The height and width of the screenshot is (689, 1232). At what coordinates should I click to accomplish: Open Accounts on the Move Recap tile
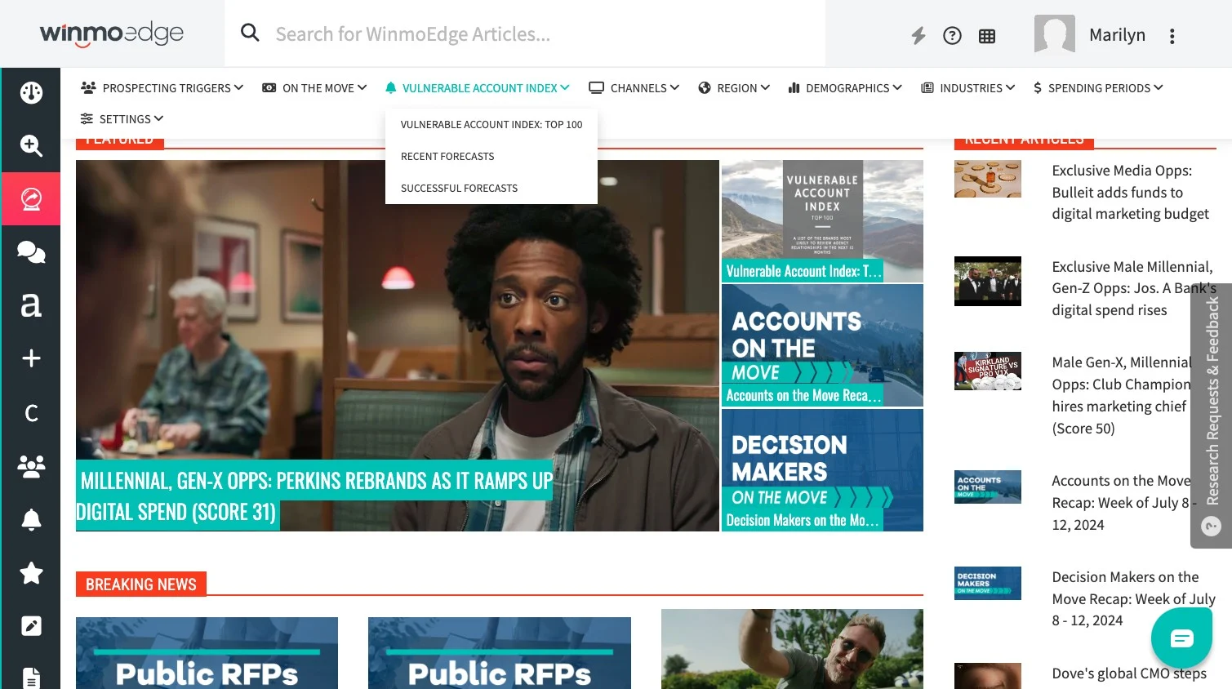822,345
